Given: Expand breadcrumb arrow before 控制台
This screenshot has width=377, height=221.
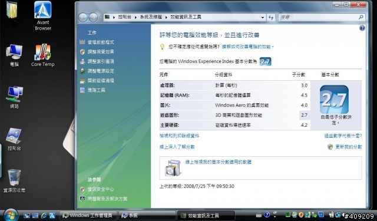Looking at the screenshot, I should (114, 17).
